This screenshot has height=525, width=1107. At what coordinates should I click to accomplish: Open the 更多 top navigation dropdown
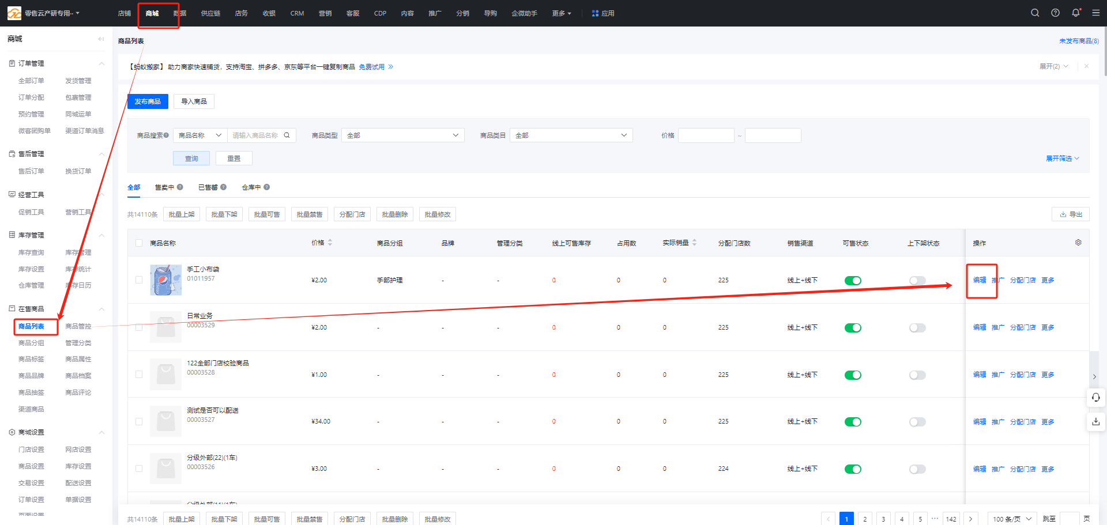coord(562,13)
